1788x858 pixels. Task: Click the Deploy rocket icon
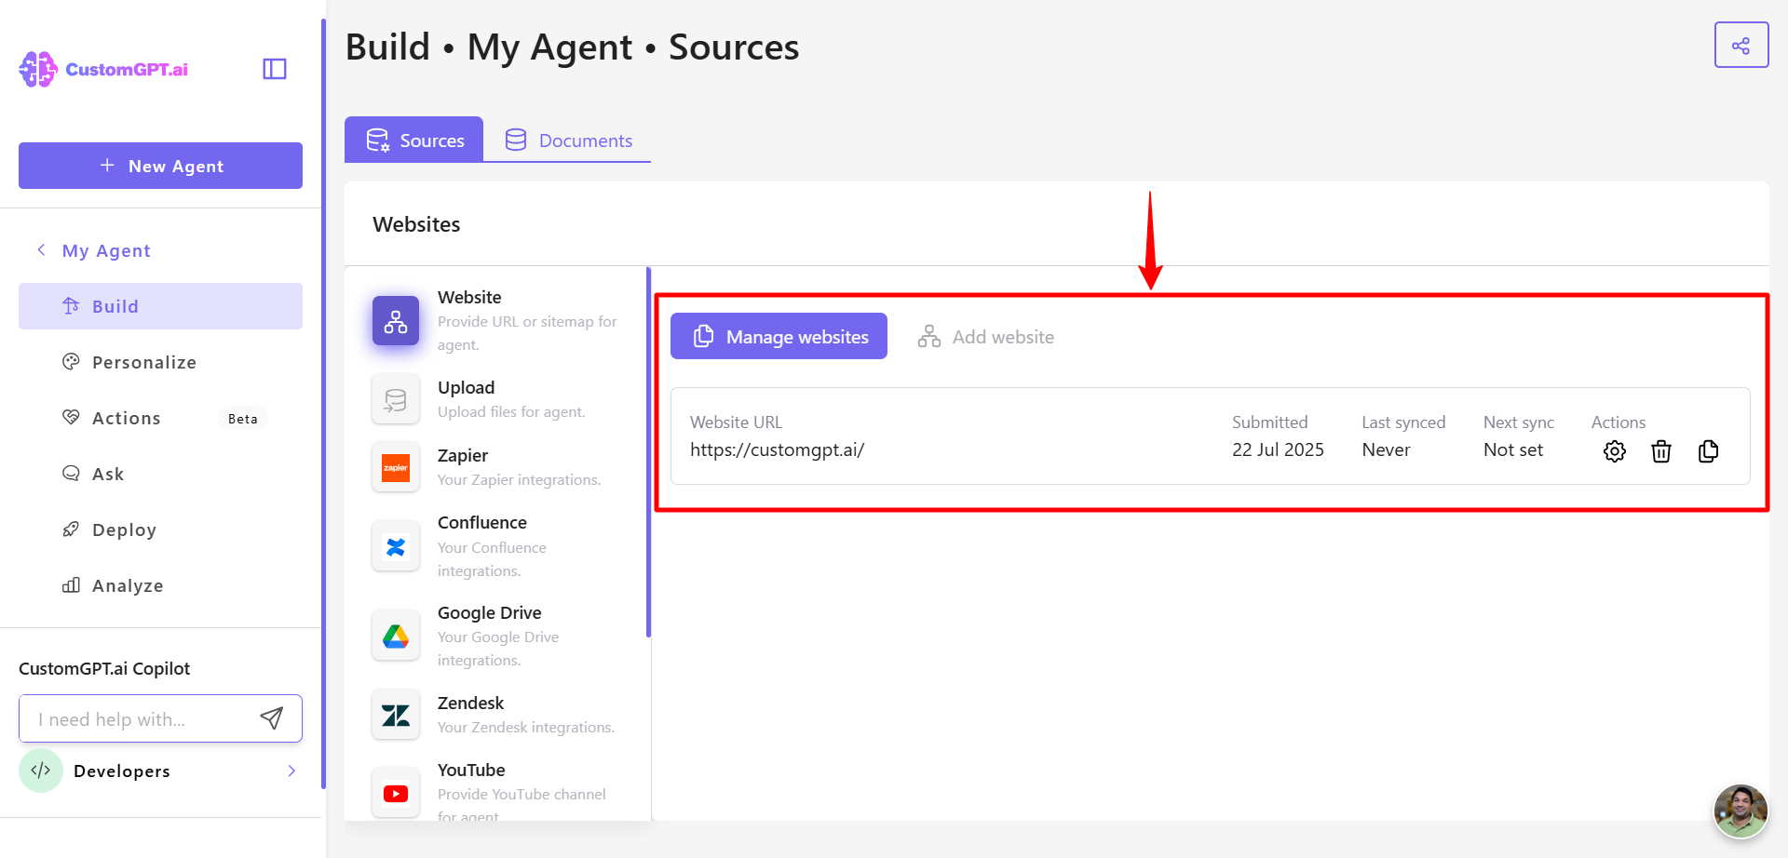71,529
